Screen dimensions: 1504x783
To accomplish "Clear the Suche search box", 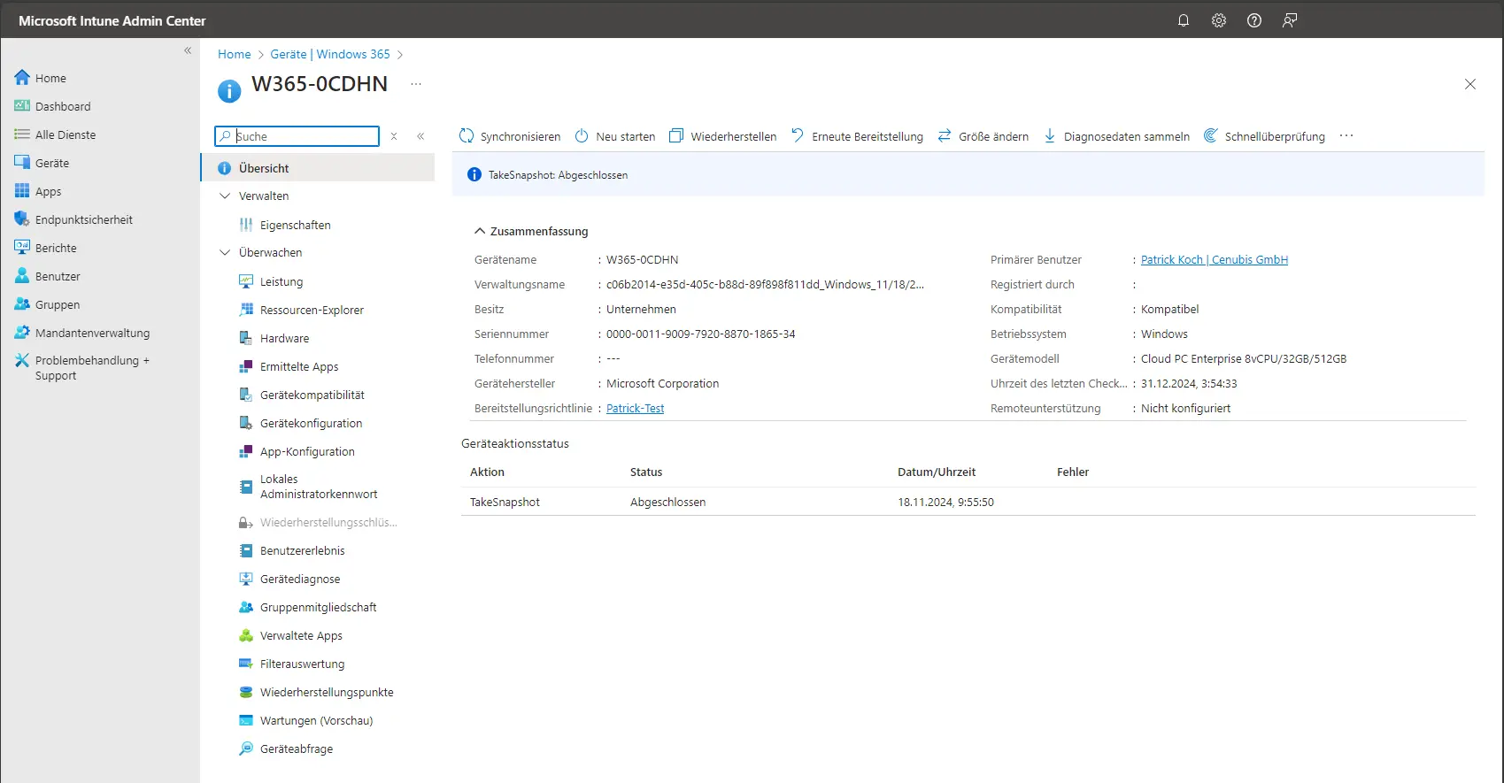I will [394, 136].
